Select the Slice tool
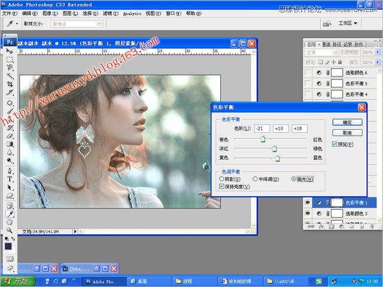Viewport: 383px width, 287px height. (10, 93)
